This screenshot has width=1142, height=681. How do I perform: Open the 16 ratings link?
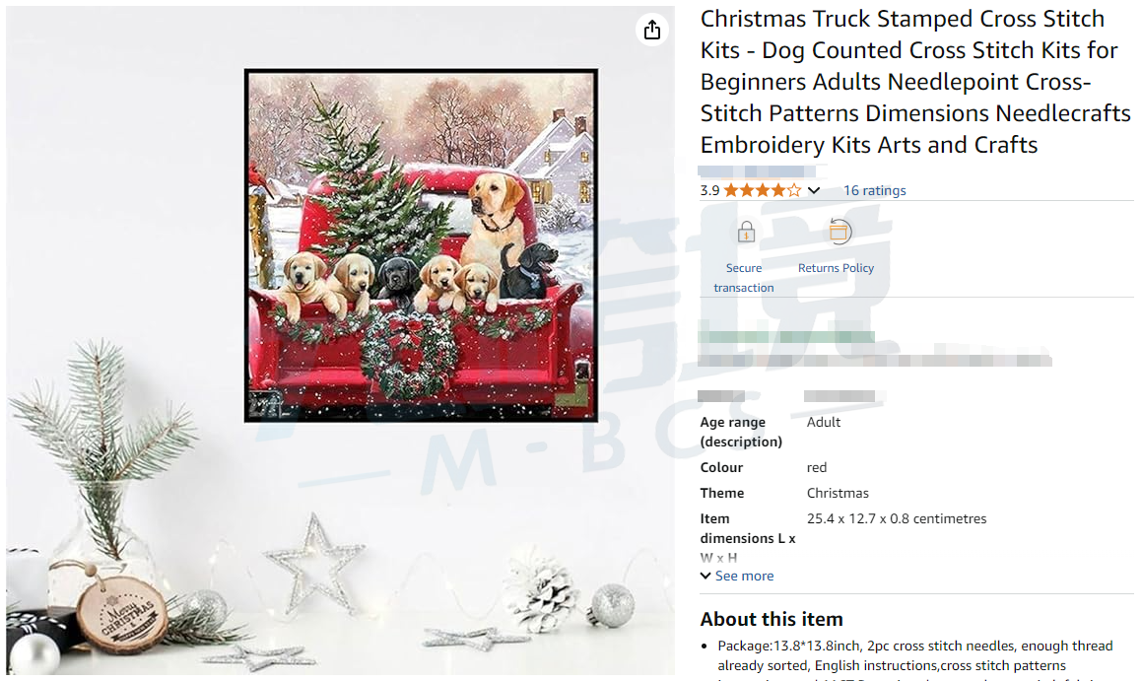tap(874, 191)
